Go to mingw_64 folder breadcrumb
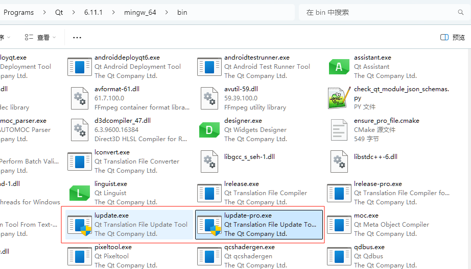Screen dimensions: 471x269 coord(140,13)
